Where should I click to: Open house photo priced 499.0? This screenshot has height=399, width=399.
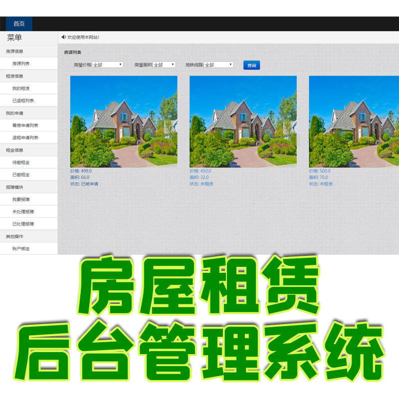124,122
